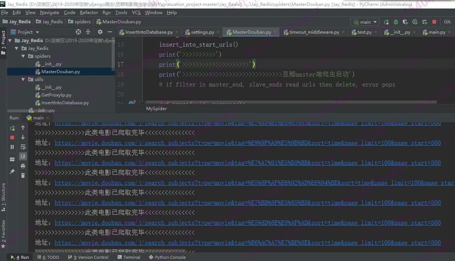Toggle soft-wrap in the Run console
The width and height of the screenshot is (455, 261).
(x=23, y=147)
